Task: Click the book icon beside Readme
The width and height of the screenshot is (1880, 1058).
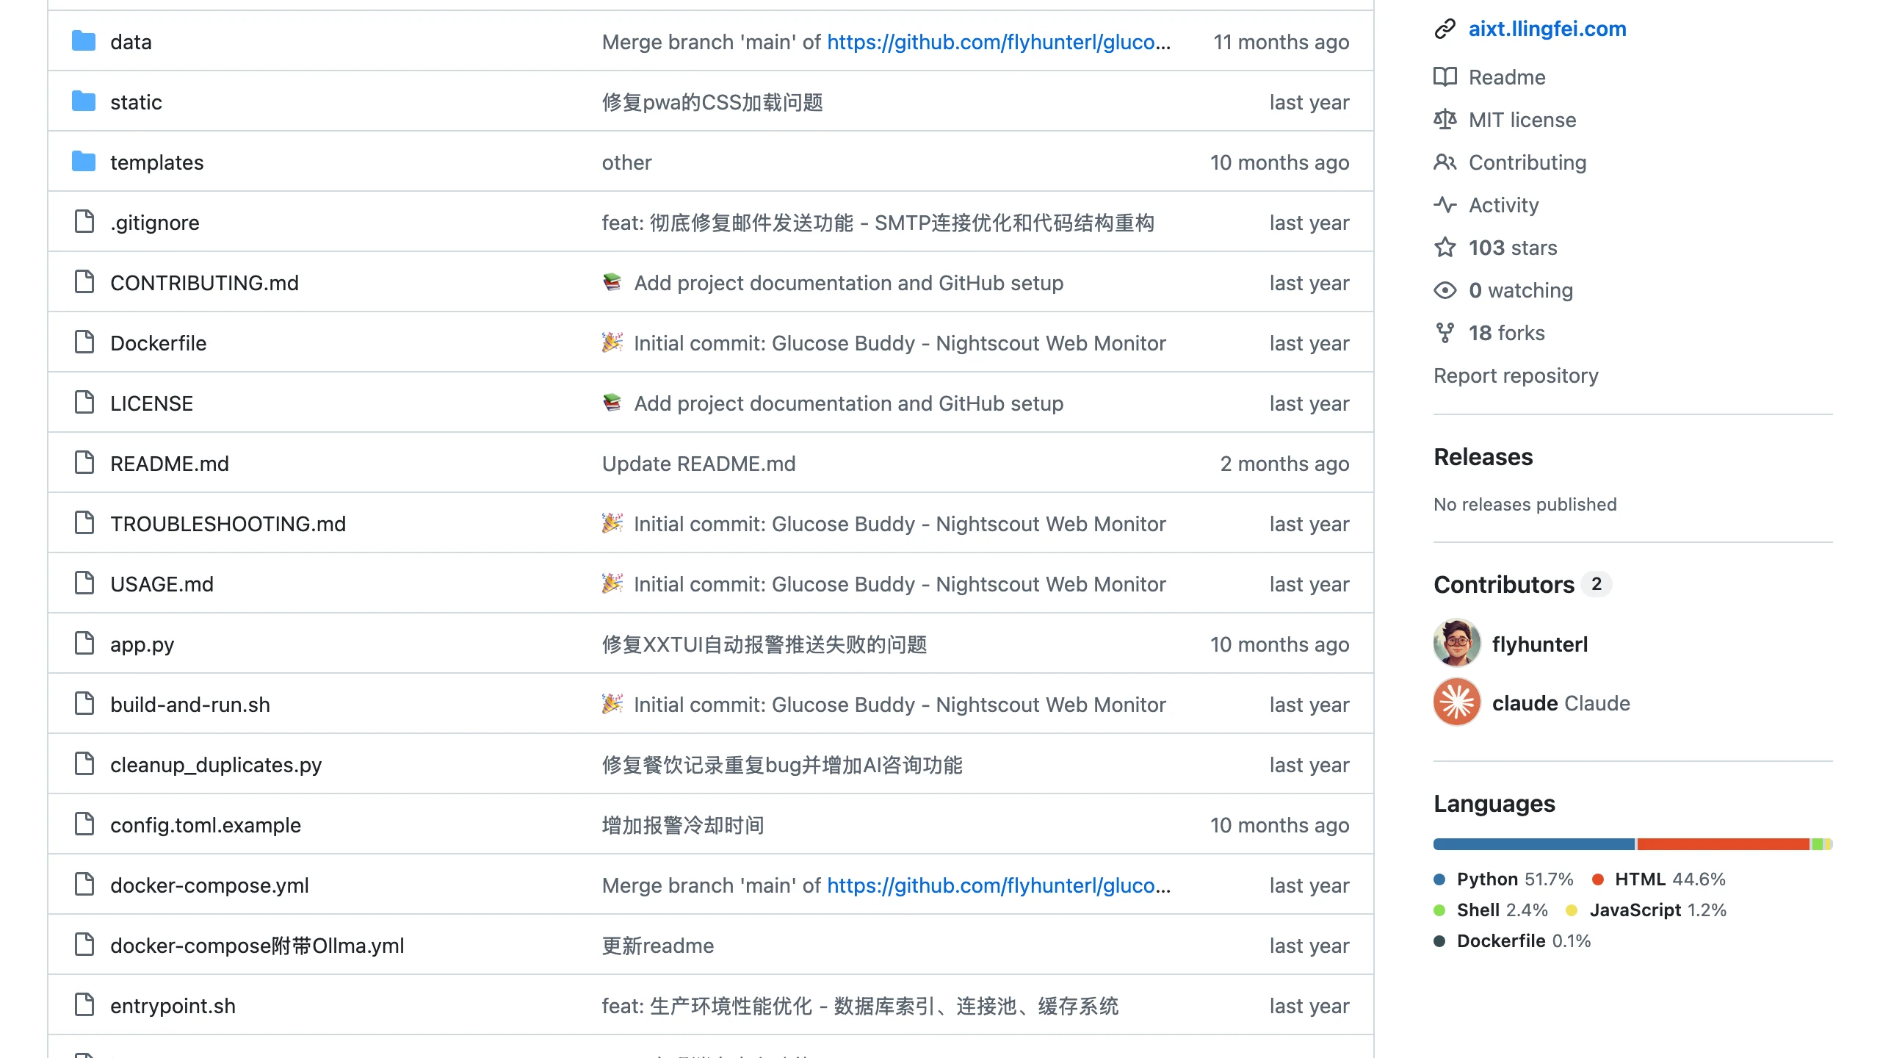Action: [x=1445, y=76]
